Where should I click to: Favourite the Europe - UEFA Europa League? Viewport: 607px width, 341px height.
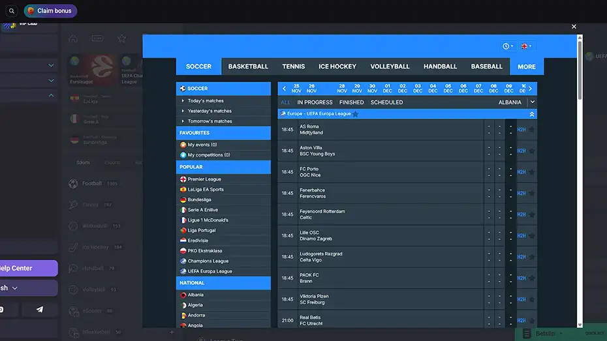(355, 114)
